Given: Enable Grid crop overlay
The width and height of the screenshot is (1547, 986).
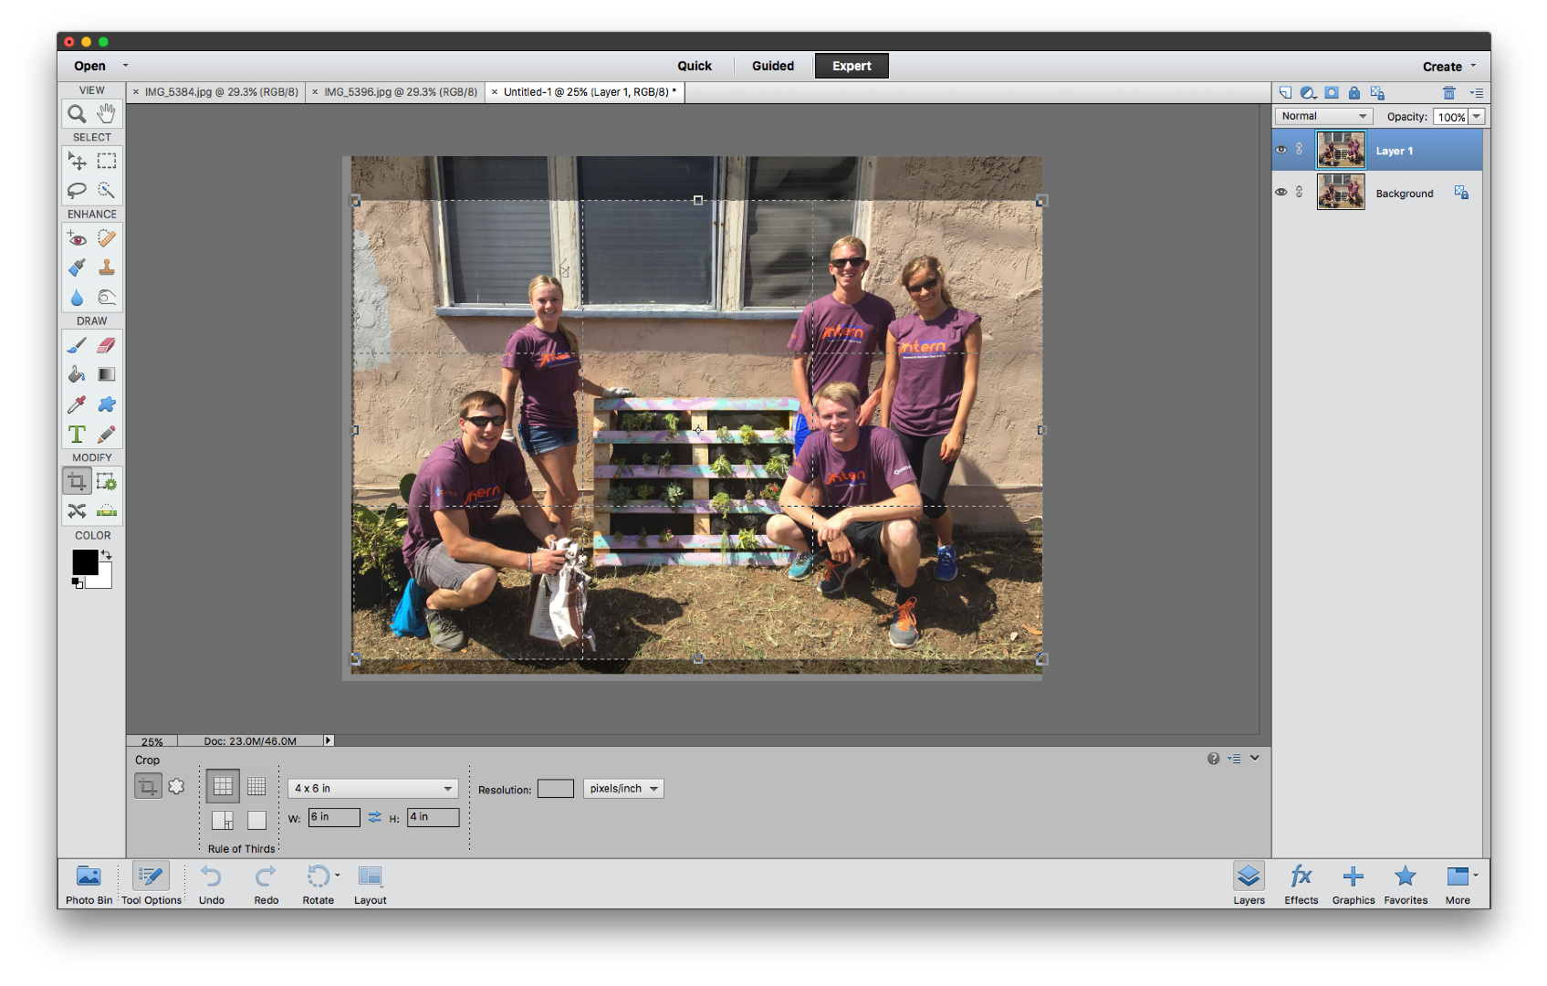Looking at the screenshot, I should point(256,786).
